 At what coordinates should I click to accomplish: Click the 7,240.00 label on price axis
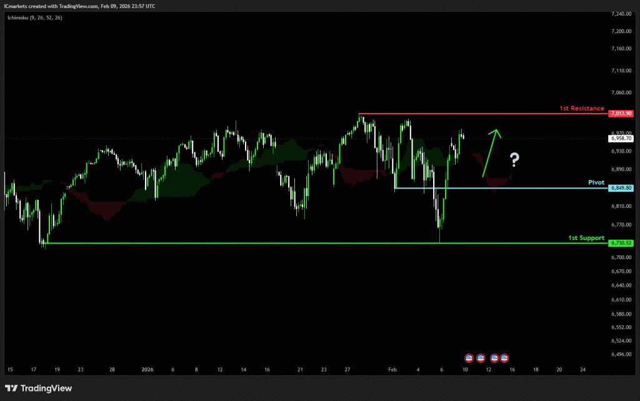[621, 14]
